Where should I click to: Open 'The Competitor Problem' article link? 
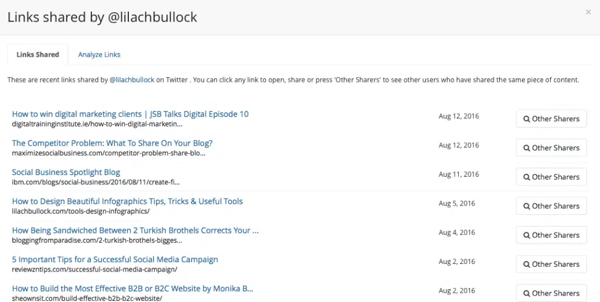[112, 143]
